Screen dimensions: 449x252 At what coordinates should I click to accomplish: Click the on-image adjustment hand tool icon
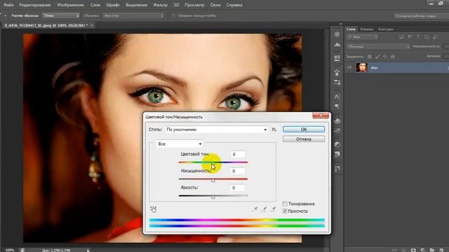tap(154, 209)
